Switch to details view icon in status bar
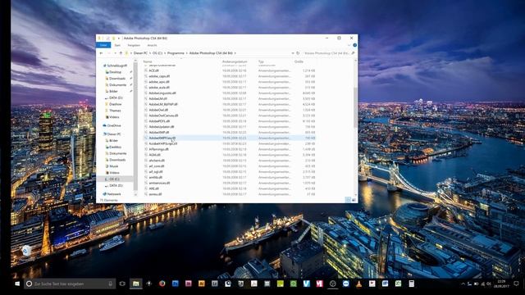This screenshot has width=525, height=295. [348, 200]
